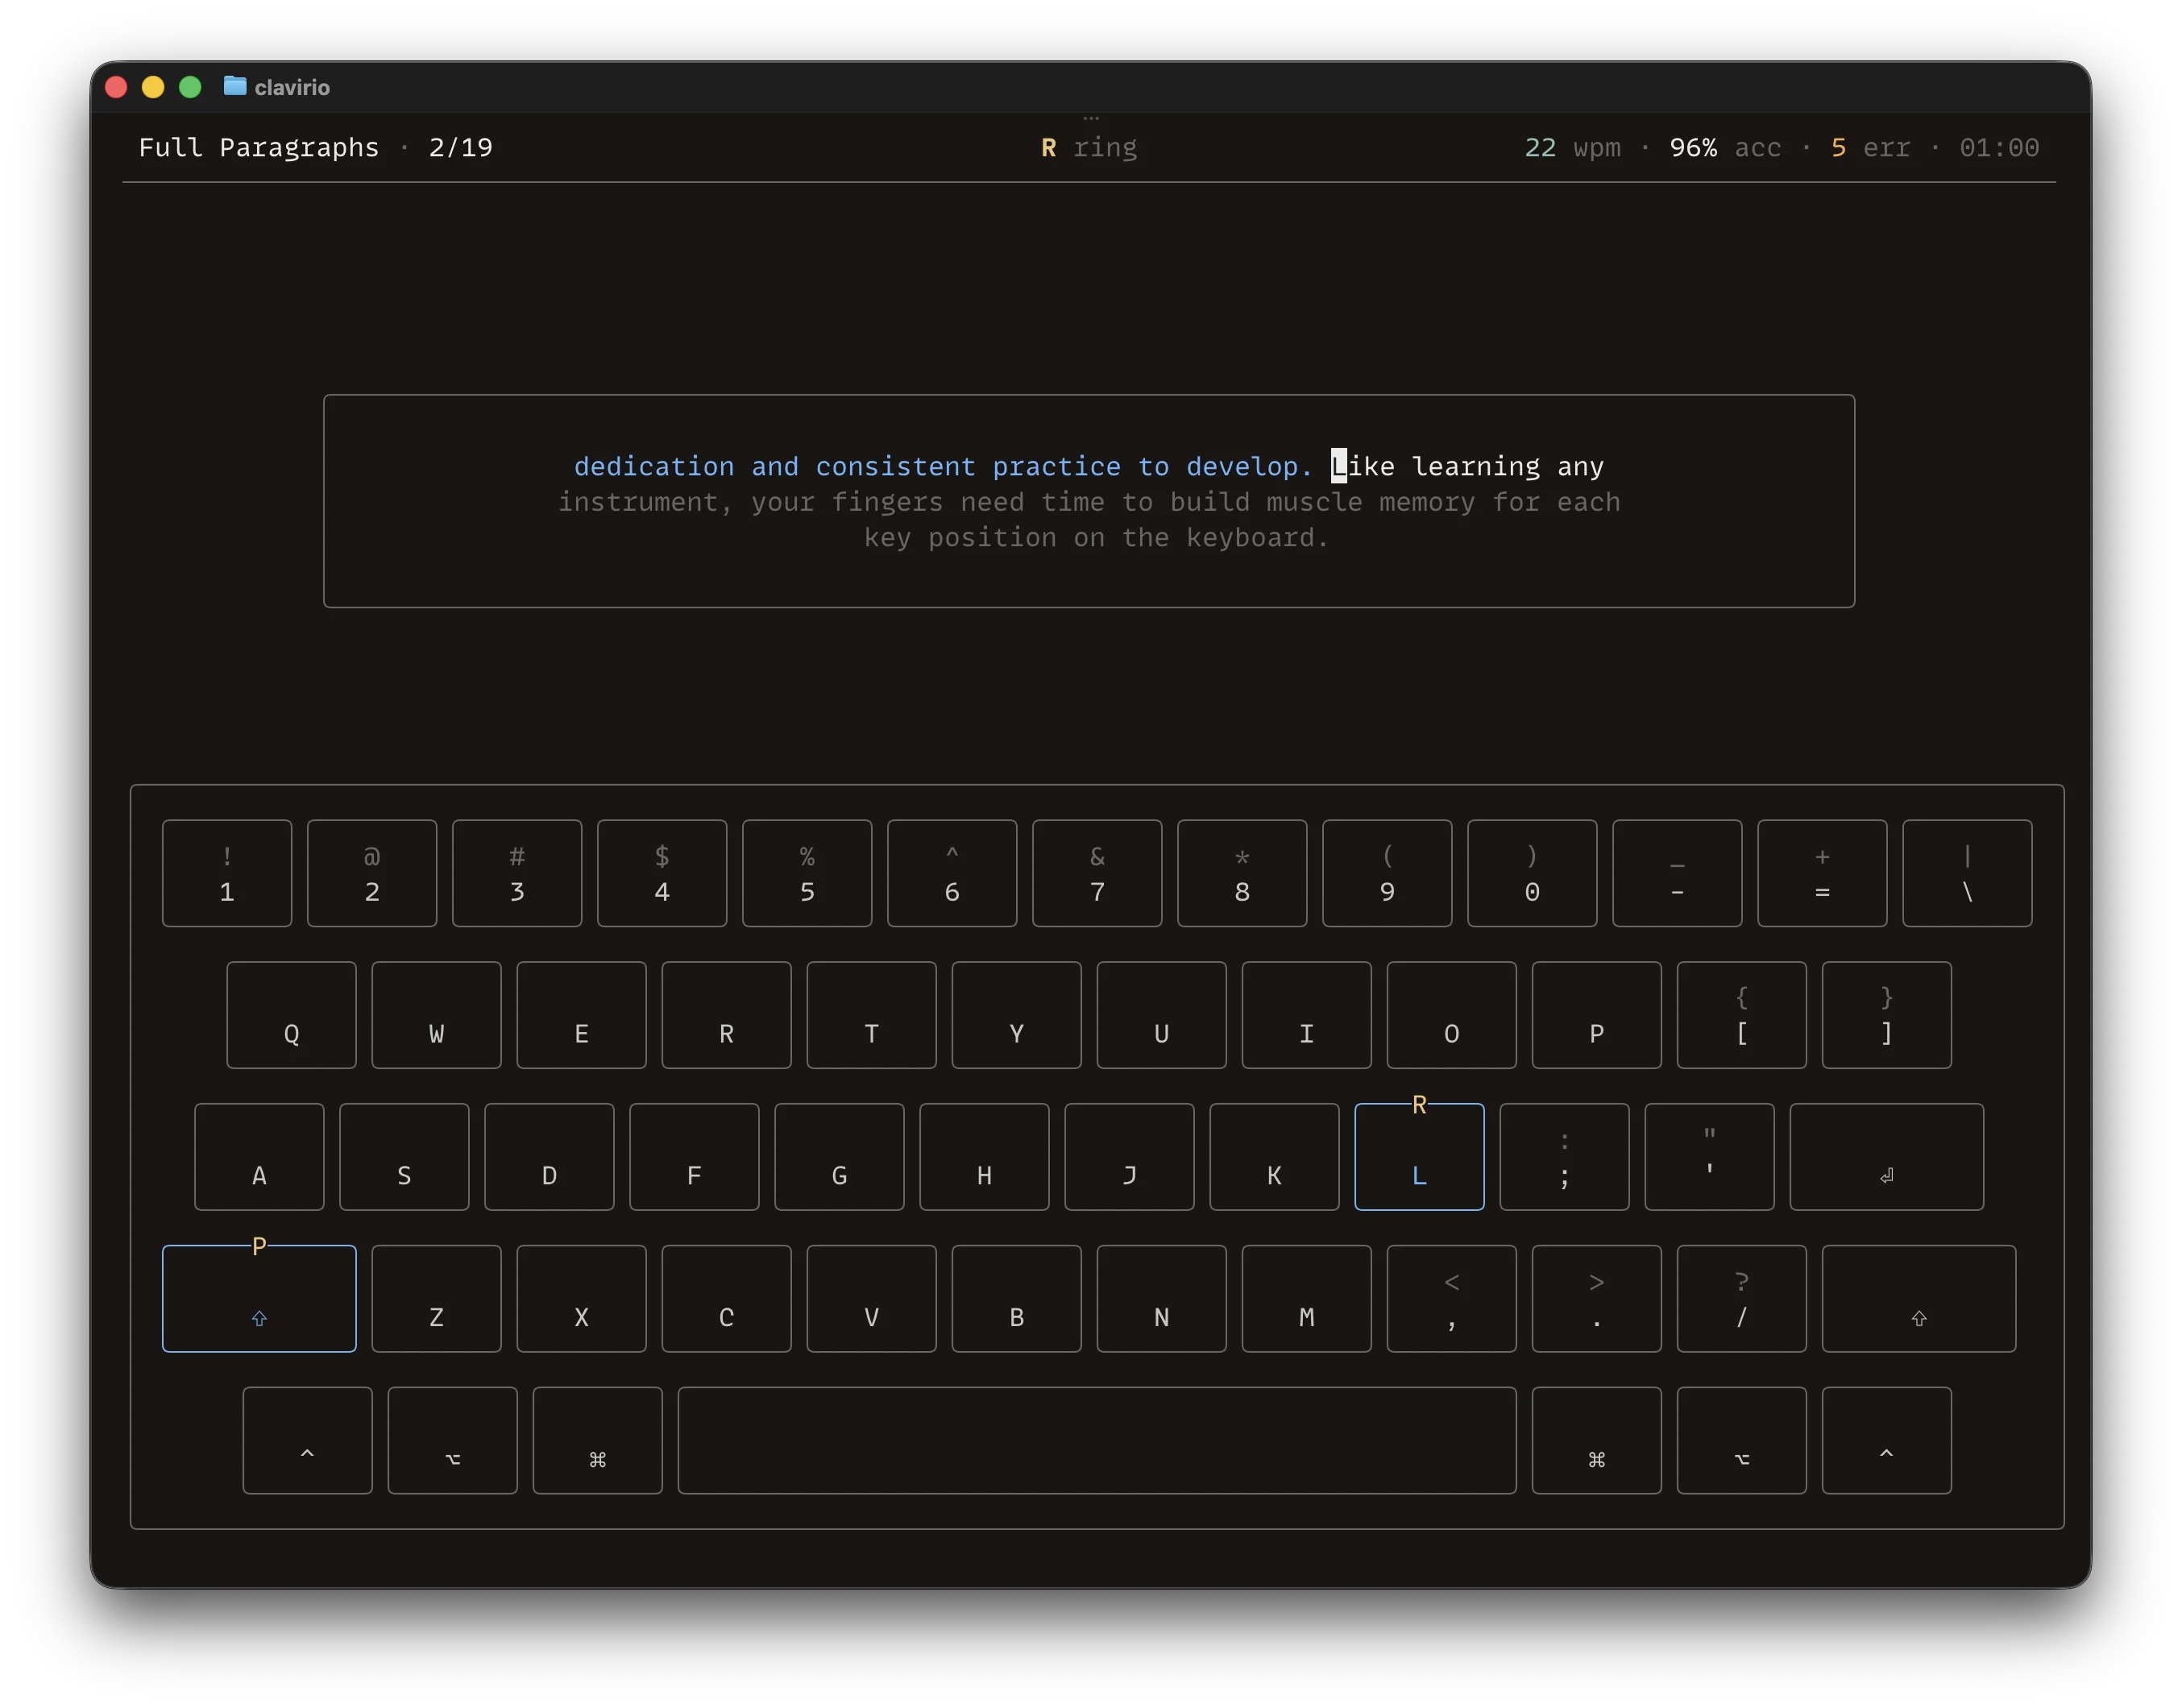Viewport: 2182px width, 1708px height.
Task: Click the 01:00 timer display
Action: coord(1998,147)
